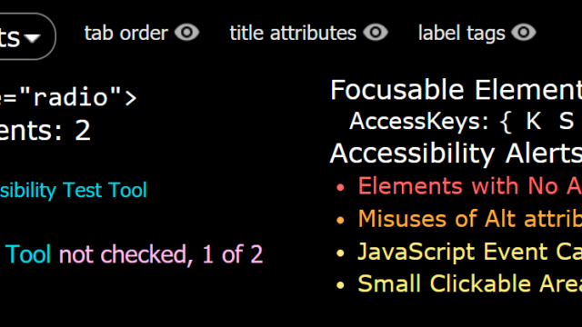This screenshot has width=582, height=327.
Task: Open "Elements with No A…" red alert
Action: click(x=469, y=185)
